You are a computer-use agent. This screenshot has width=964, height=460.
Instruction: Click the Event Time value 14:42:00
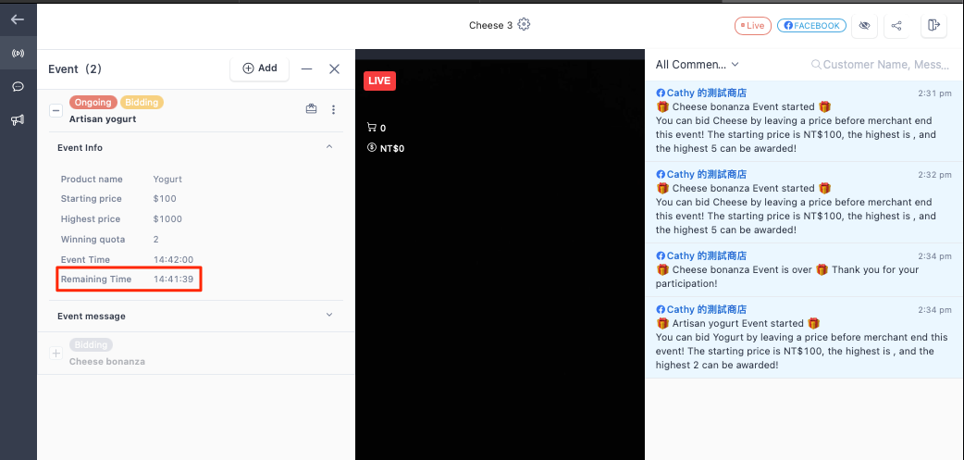[x=173, y=259]
